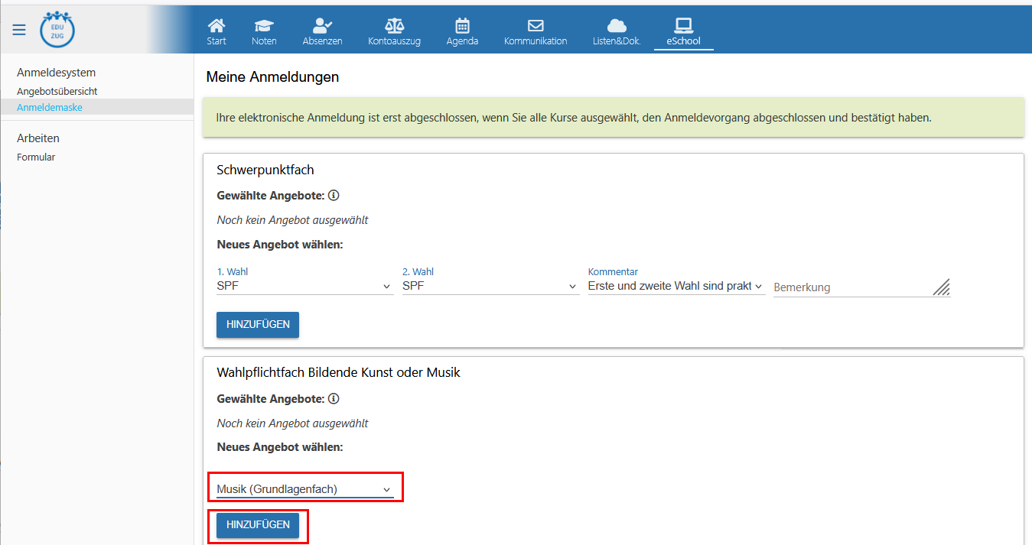Open Kommunikation envelope icon
Image resolution: width=1032 pixels, height=545 pixels.
536,26
